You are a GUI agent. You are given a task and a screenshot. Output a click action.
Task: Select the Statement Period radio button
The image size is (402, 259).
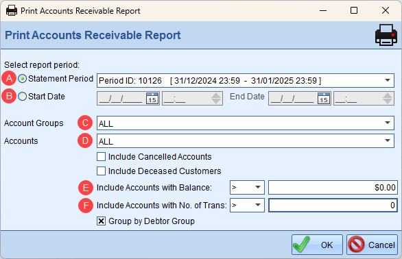23,79
